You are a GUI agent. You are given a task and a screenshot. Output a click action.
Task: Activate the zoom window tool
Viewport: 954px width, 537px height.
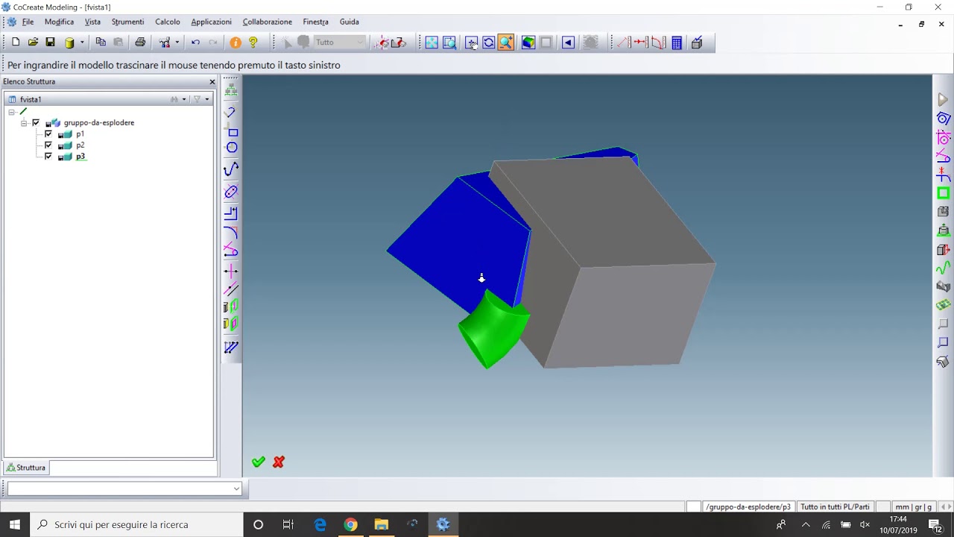(x=449, y=43)
